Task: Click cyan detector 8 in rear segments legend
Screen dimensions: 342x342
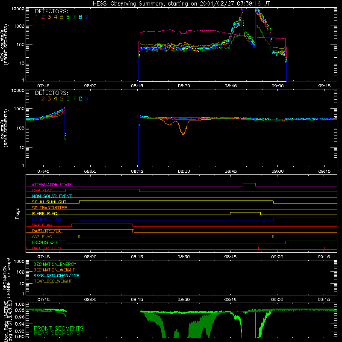Action: coord(80,99)
